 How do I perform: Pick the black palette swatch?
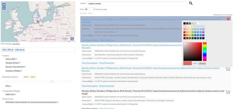point(184,23)
